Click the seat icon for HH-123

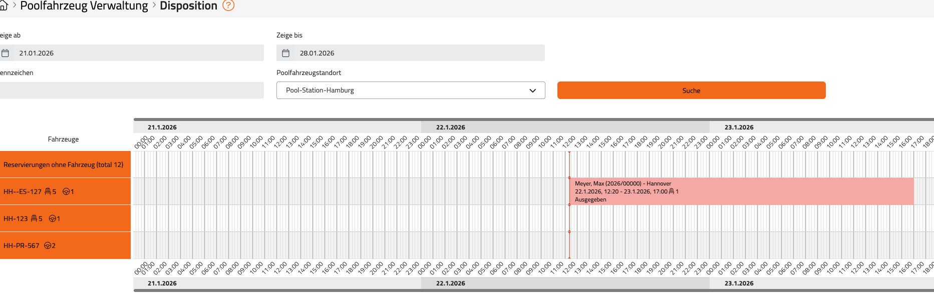34,218
